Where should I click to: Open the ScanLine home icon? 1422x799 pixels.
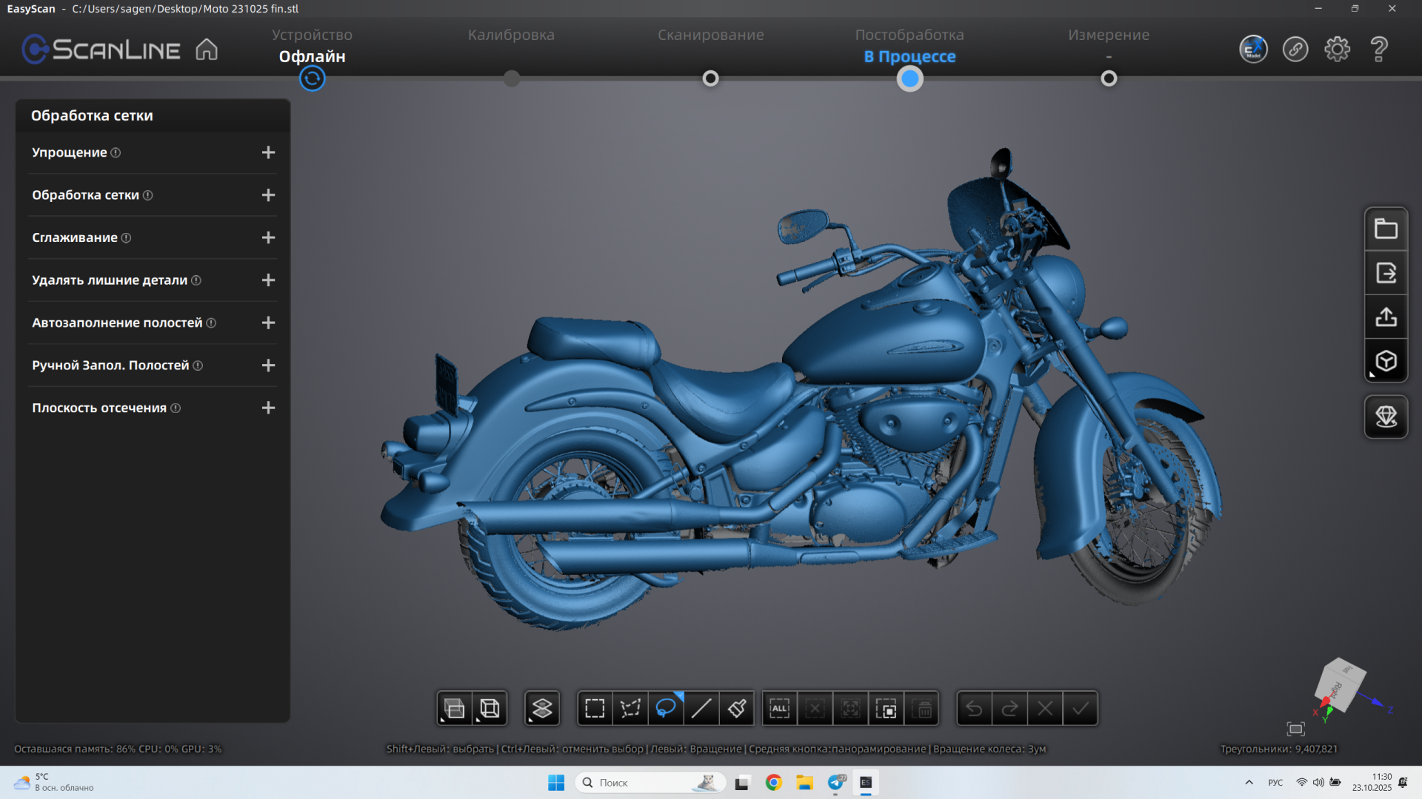click(207, 50)
